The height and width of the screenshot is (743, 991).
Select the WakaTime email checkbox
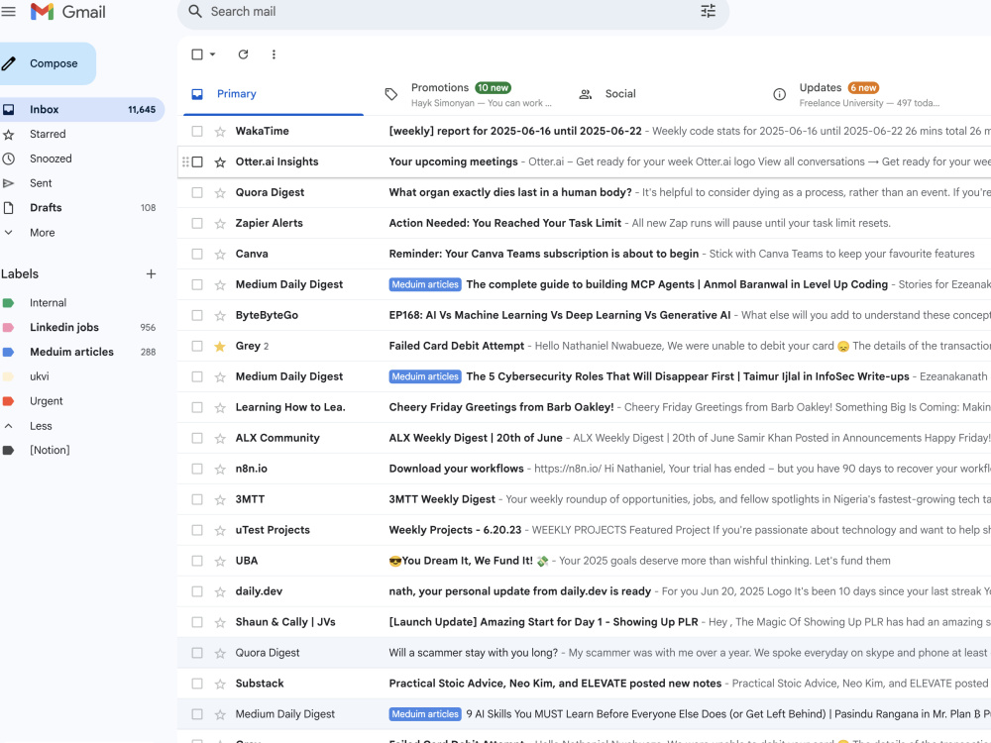tap(197, 131)
